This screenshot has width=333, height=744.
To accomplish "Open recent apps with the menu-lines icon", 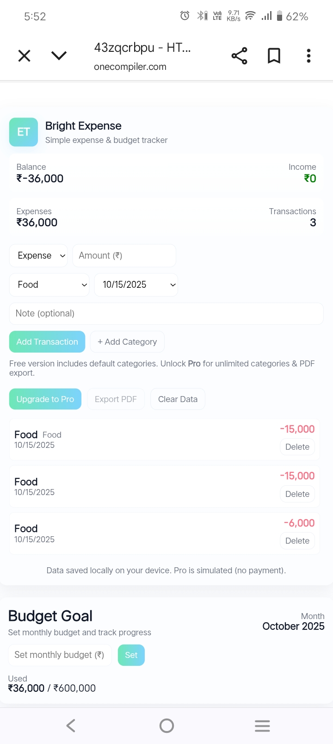I will coord(262,725).
